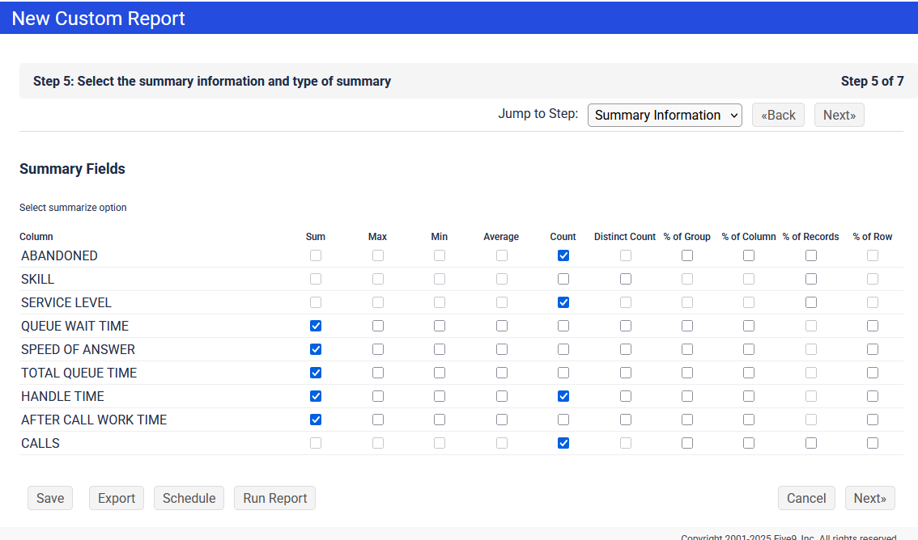
Task: Check % of Group for CALLS
Action: 687,443
